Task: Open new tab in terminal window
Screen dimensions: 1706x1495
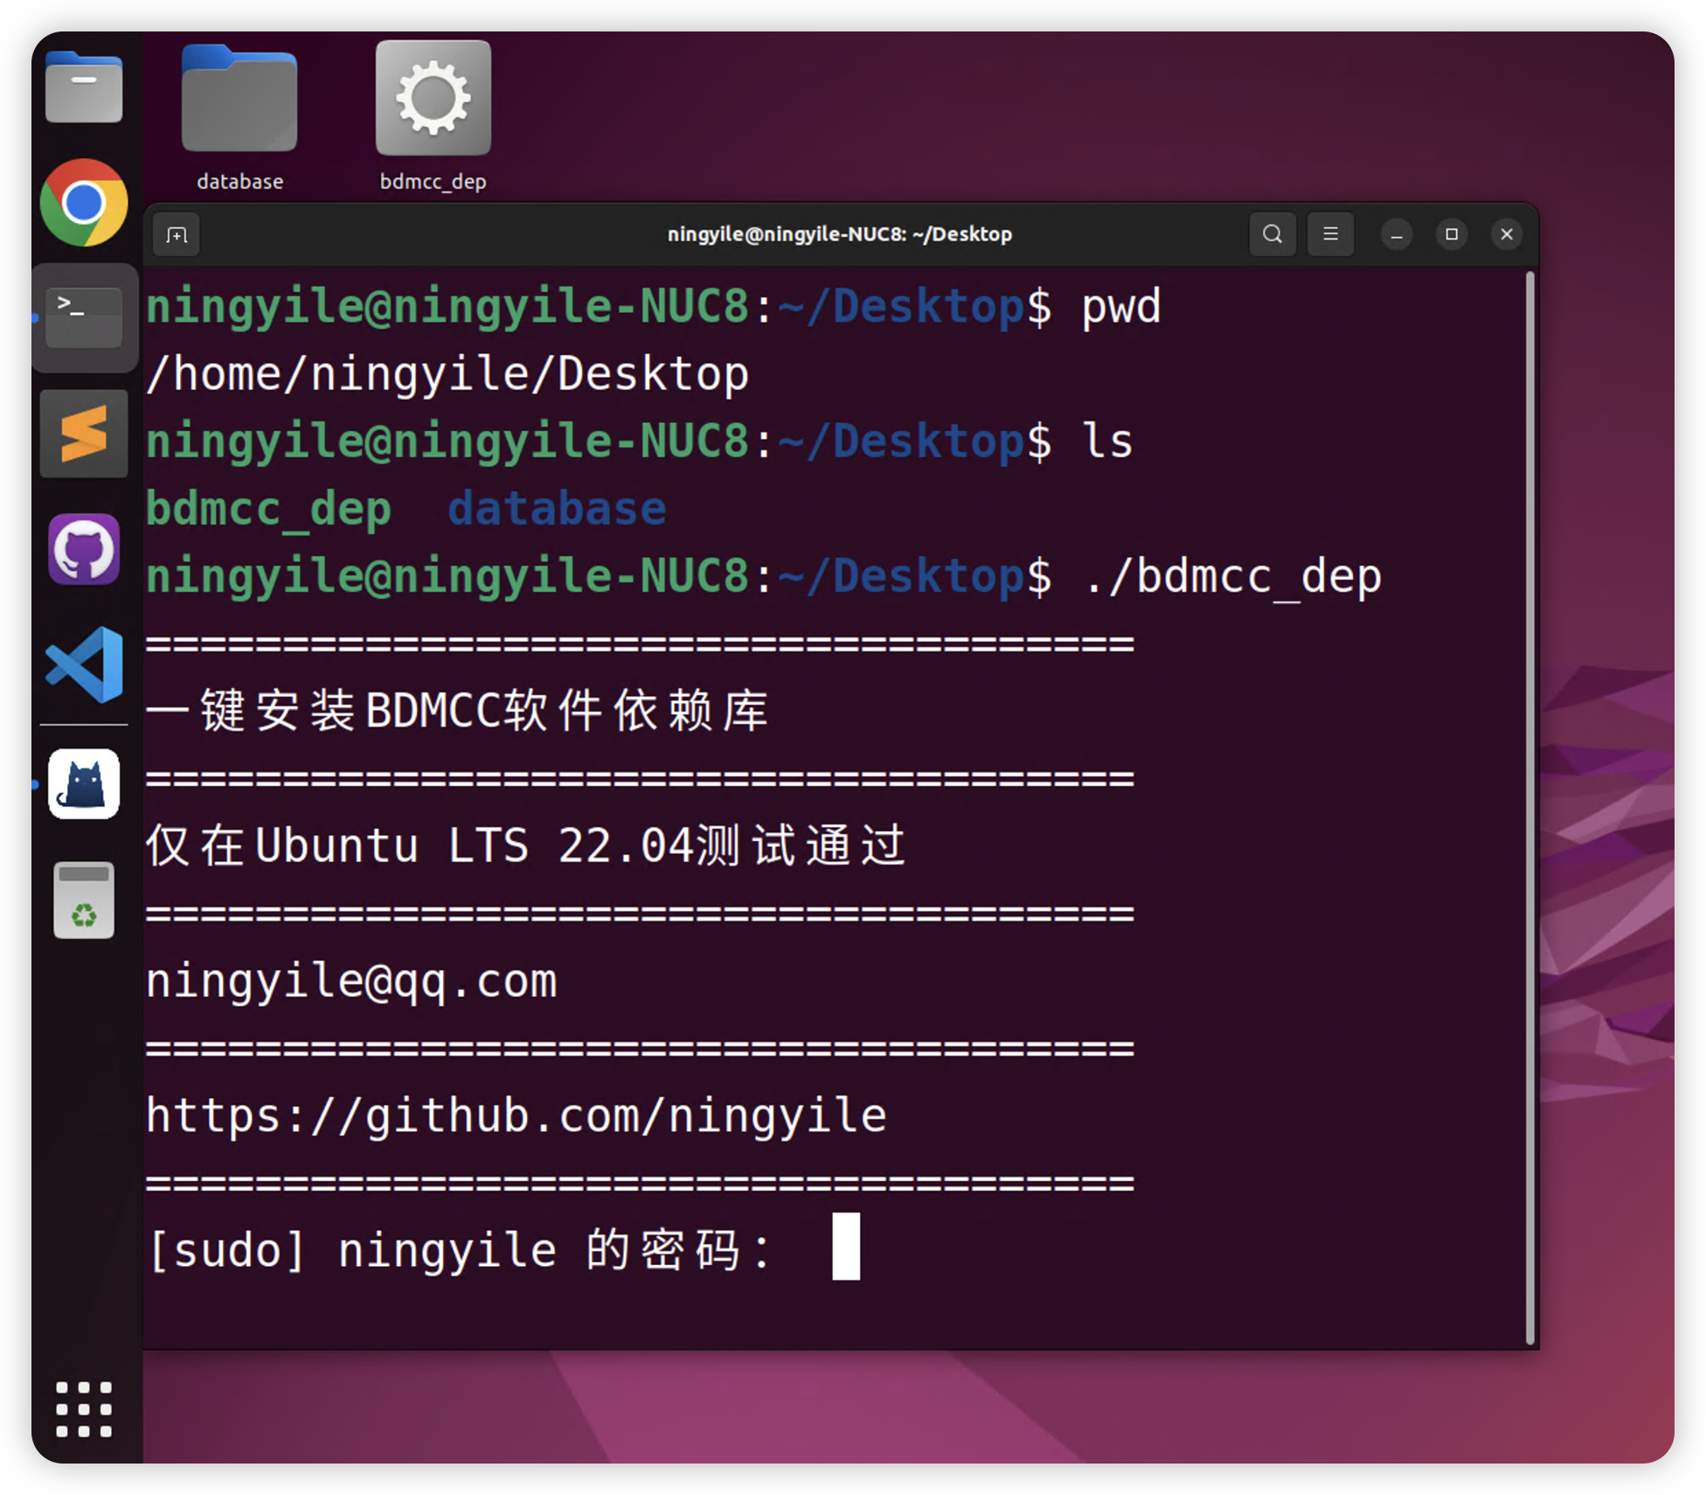Action: (x=177, y=234)
